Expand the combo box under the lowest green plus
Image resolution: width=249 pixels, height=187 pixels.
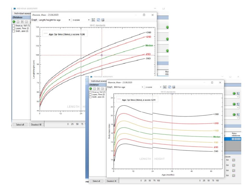pos(238,118)
